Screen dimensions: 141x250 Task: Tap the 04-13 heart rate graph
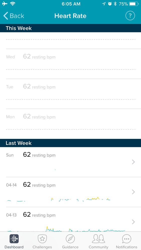(x=66, y=229)
